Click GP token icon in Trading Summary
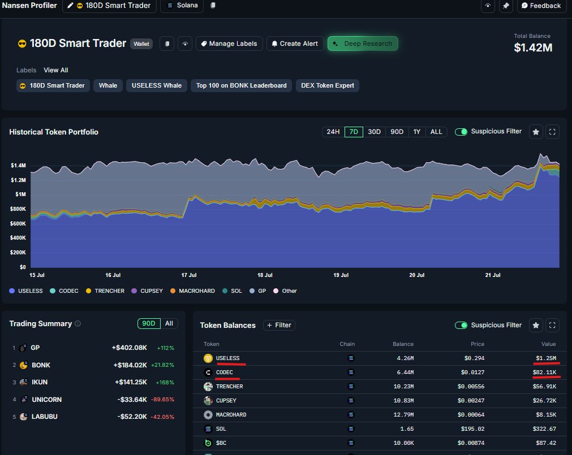Viewport: 572px width, 455px height. pos(23,348)
